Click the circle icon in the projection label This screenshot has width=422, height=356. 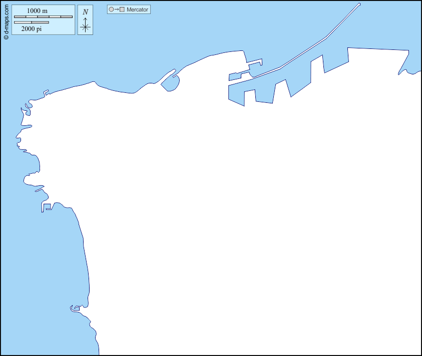111,9
